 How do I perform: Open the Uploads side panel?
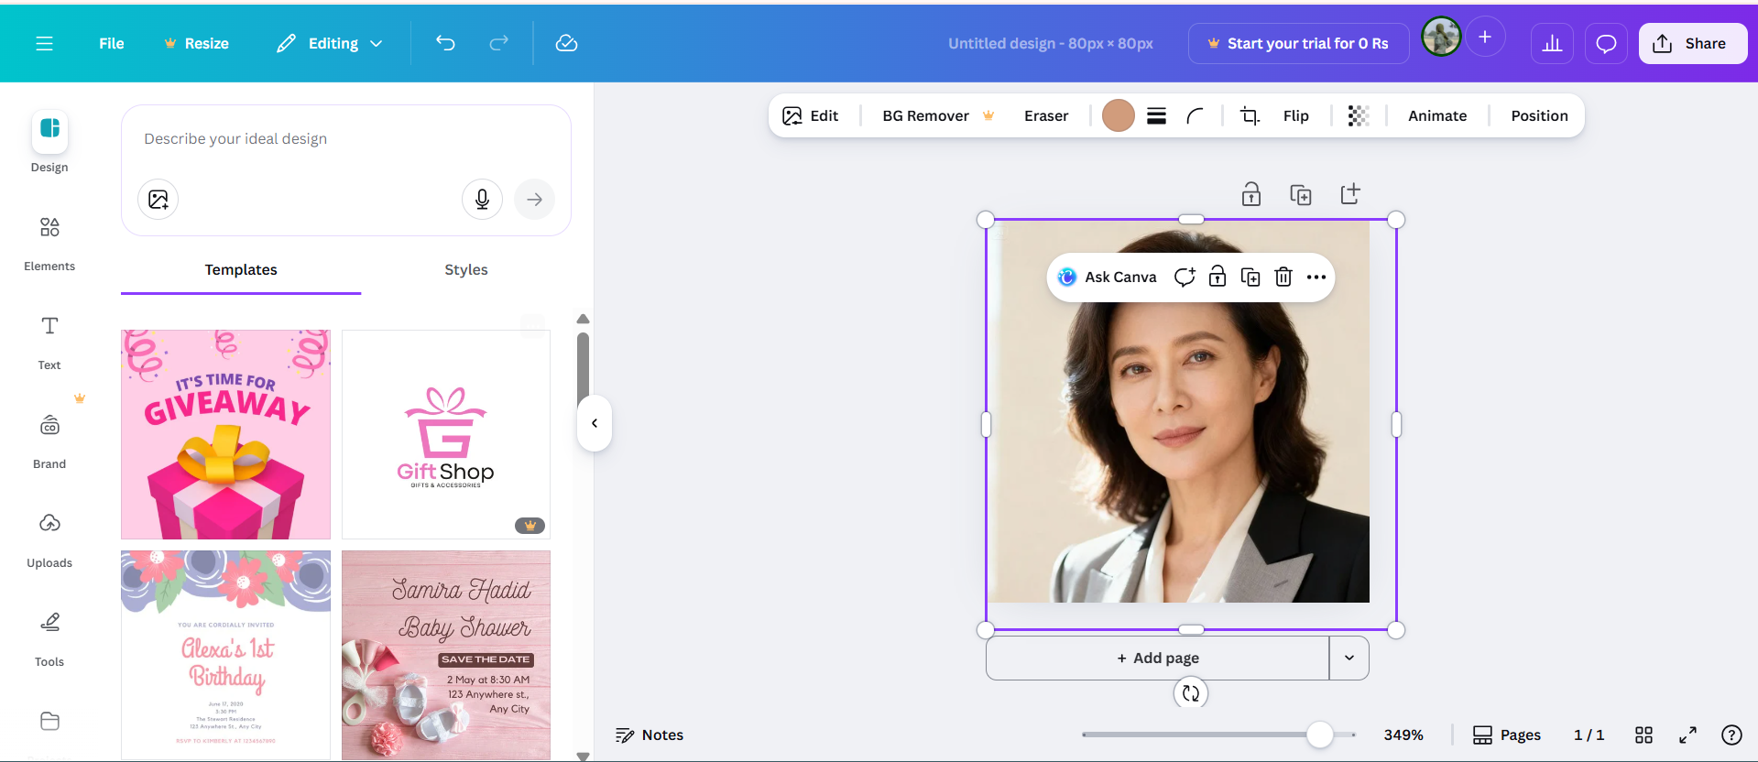pyautogui.click(x=49, y=540)
